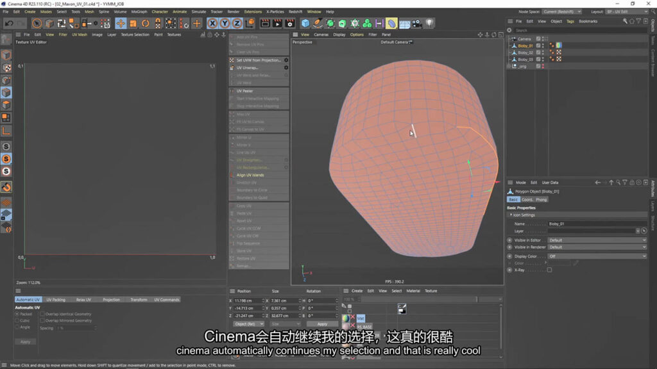Open the Coord. attribute tab
657x369 pixels.
click(x=527, y=200)
